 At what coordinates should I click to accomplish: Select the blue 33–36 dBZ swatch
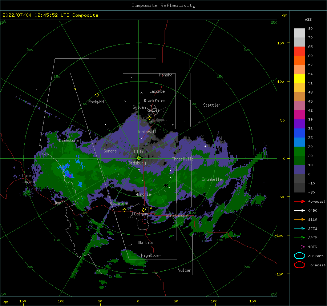coord(299,133)
